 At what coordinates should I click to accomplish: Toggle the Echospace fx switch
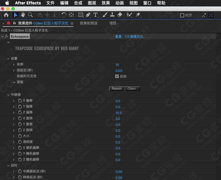click(6, 36)
